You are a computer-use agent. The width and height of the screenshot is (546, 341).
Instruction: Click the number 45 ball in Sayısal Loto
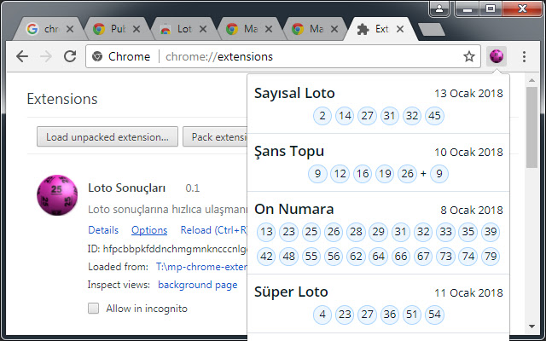(x=434, y=116)
